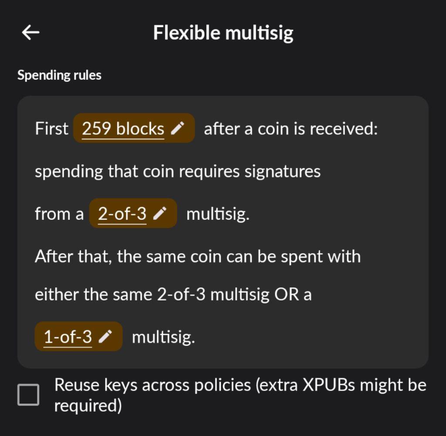Image resolution: width=446 pixels, height=436 pixels.
Task: Click the 'from a' text before 2-of-3
Action: pyautogui.click(x=59, y=214)
